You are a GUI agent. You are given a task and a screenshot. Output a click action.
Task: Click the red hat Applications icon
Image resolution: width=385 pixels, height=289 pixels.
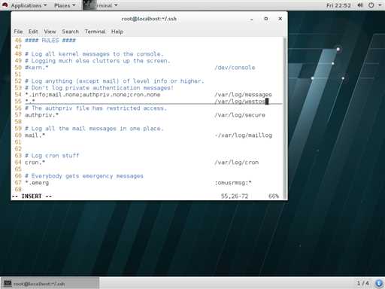(5, 5)
